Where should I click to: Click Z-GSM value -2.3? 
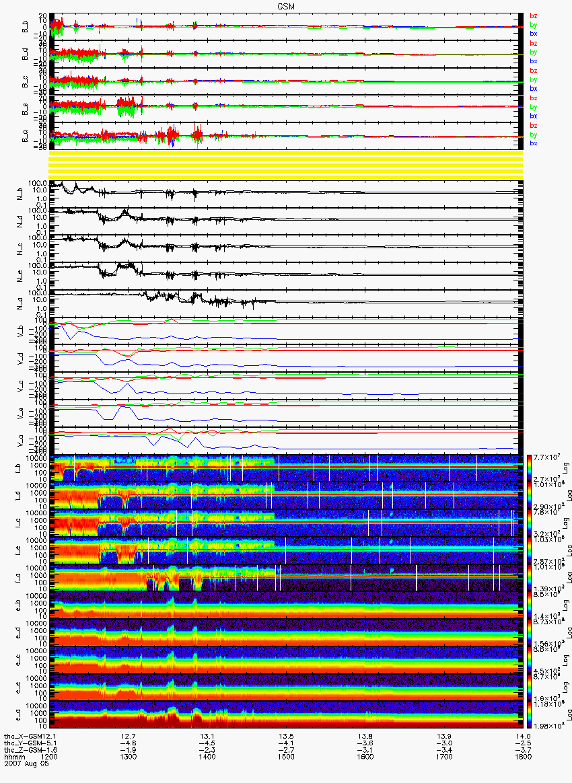pyautogui.click(x=207, y=750)
